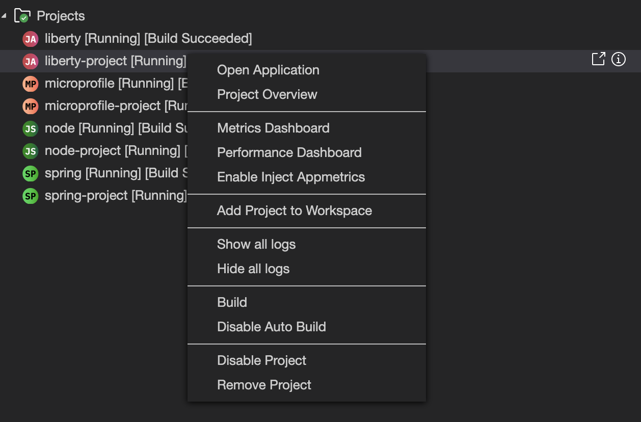
Task: Click the Codewind Projects folder icon
Action: point(21,15)
